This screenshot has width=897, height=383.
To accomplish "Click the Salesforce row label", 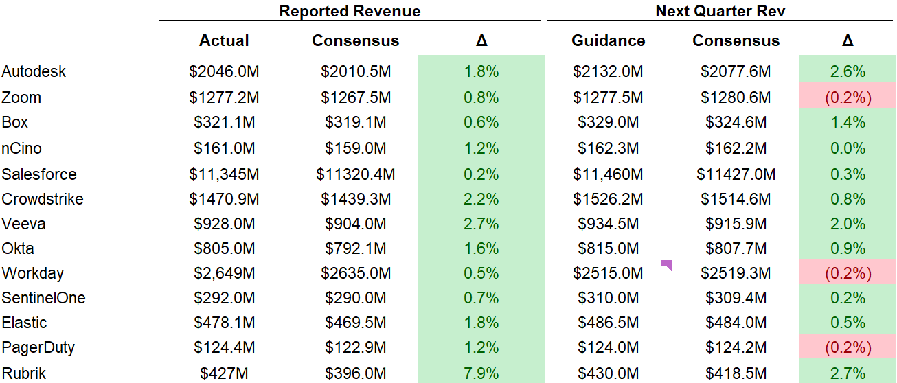I will pos(39,174).
